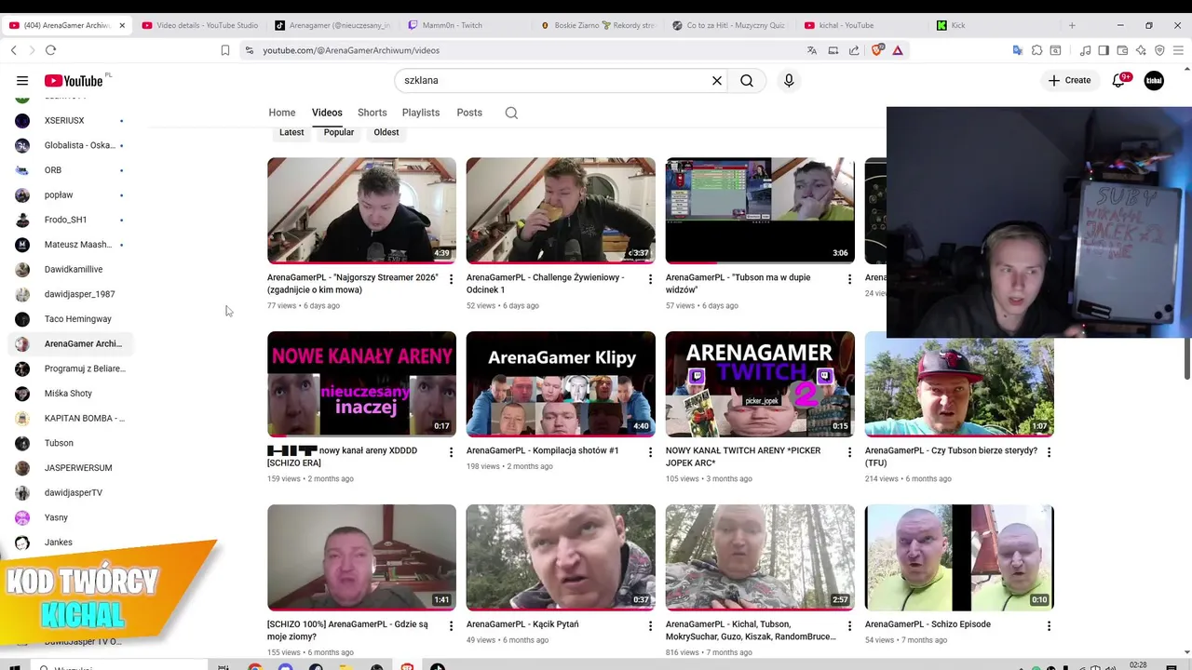Viewport: 1192px width, 670px height.
Task: Open the media control music note icon
Action: pyautogui.click(x=1086, y=50)
